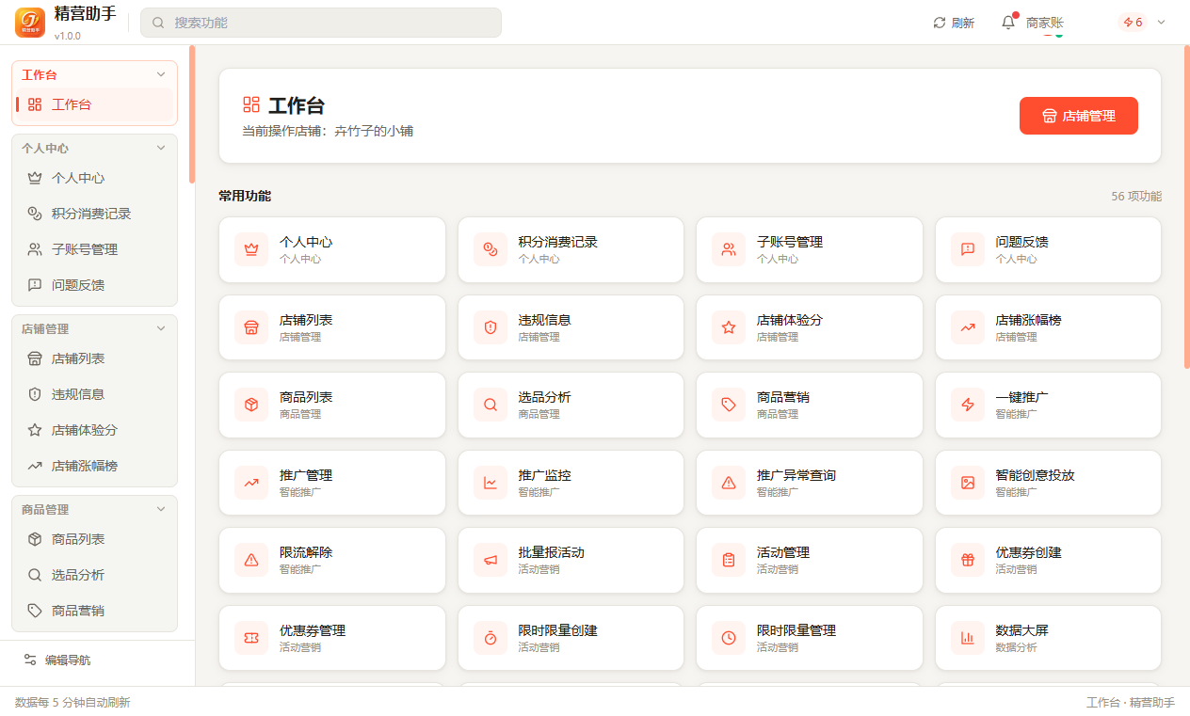The width and height of the screenshot is (1190, 716).
Task: Open the 限流解除 function card
Action: (332, 560)
